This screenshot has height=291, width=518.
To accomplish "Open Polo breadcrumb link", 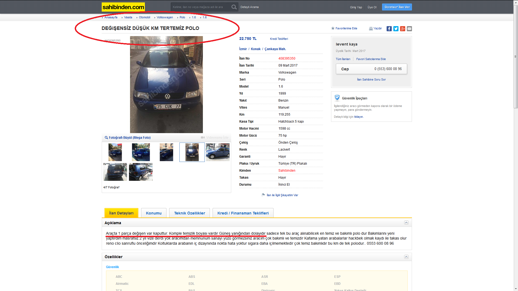I will [182, 17].
